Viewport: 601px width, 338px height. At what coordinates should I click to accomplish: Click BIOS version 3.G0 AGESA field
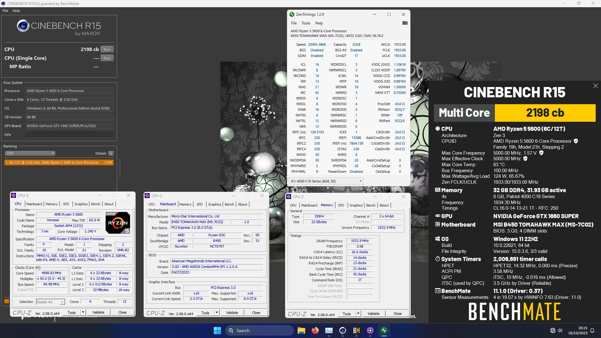217,267
